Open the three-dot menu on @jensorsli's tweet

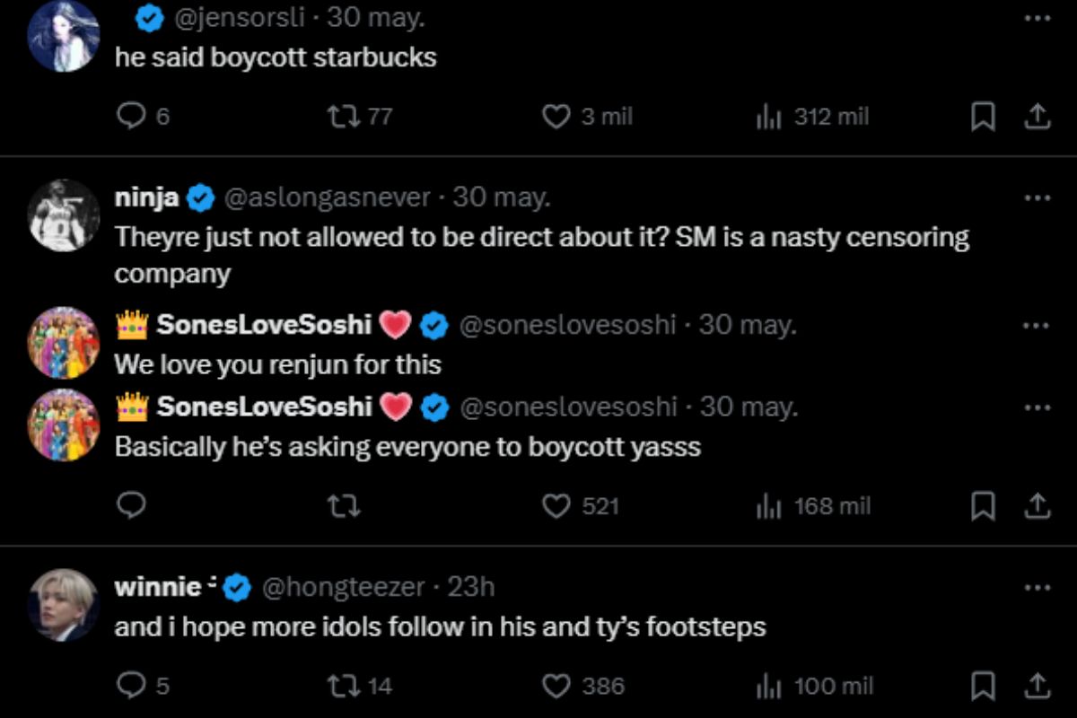click(1038, 18)
